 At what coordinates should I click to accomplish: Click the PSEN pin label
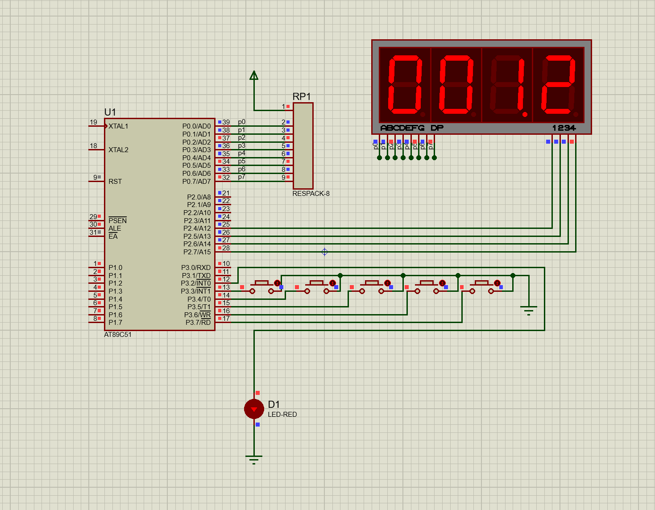(118, 220)
